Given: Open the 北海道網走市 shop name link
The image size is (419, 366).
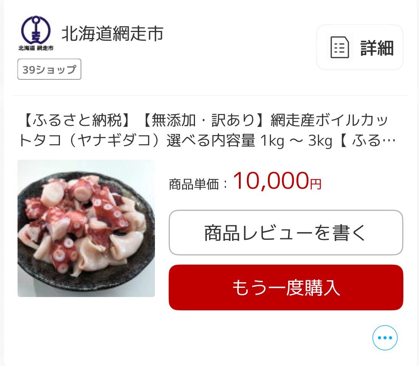Looking at the screenshot, I should pos(112,34).
